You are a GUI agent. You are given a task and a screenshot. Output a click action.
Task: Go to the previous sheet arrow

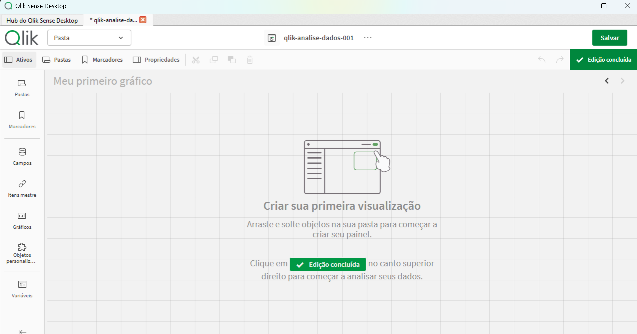click(x=607, y=81)
